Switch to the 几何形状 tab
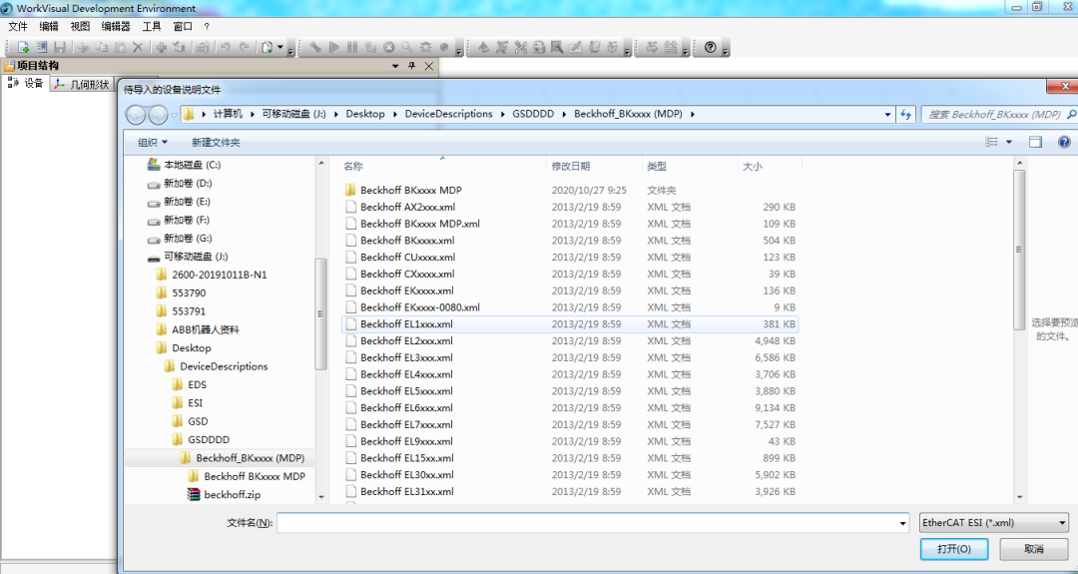Image resolution: width=1078 pixels, height=574 pixels. pyautogui.click(x=82, y=85)
